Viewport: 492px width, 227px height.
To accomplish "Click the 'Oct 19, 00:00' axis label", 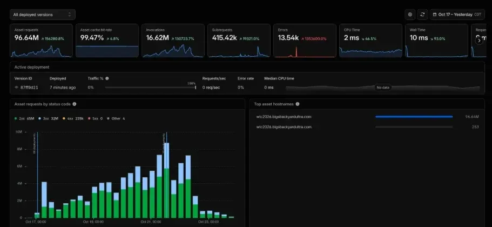I will click(93, 222).
